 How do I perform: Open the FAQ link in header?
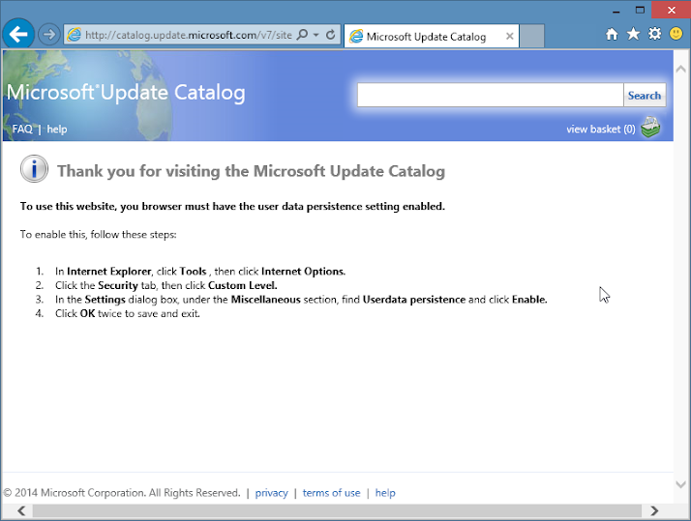click(x=22, y=129)
